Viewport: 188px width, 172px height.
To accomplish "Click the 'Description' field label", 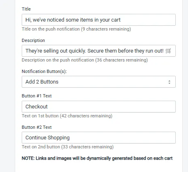I will tap(33, 40).
